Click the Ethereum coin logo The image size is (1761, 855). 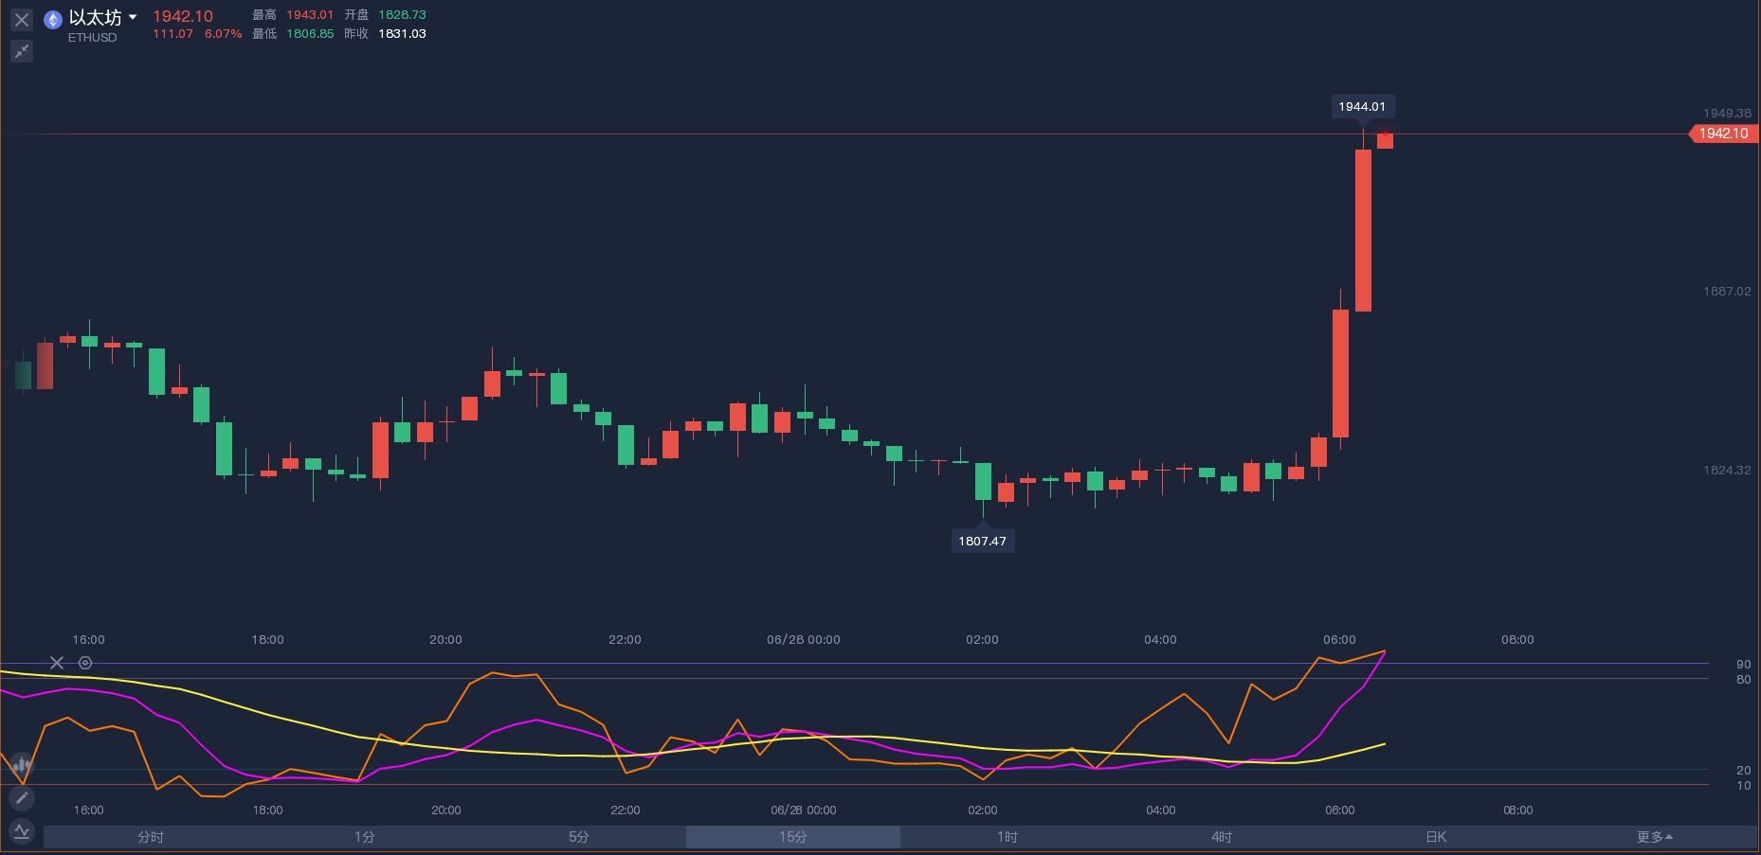53,20
